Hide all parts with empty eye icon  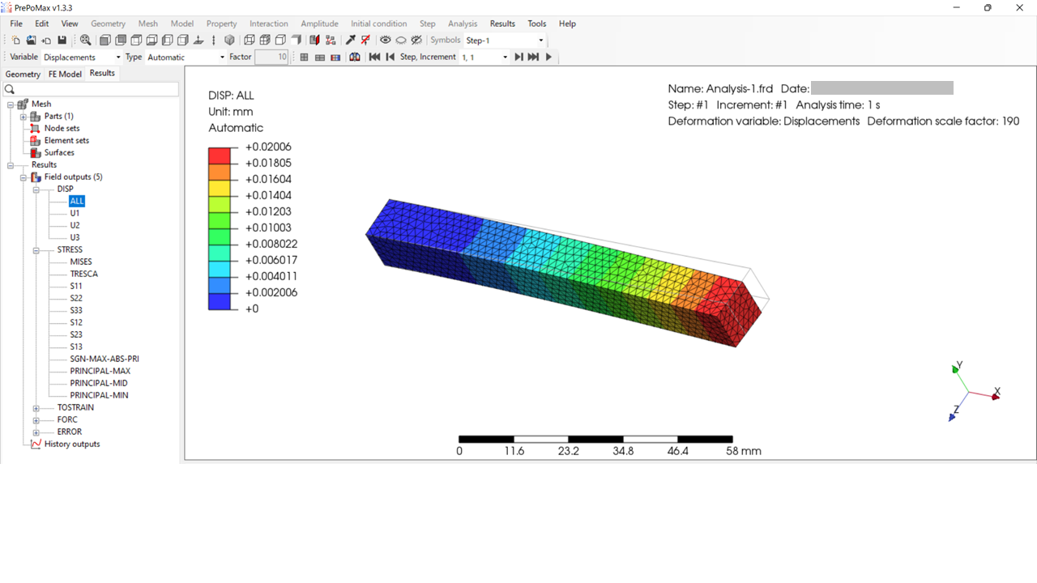pyautogui.click(x=401, y=40)
